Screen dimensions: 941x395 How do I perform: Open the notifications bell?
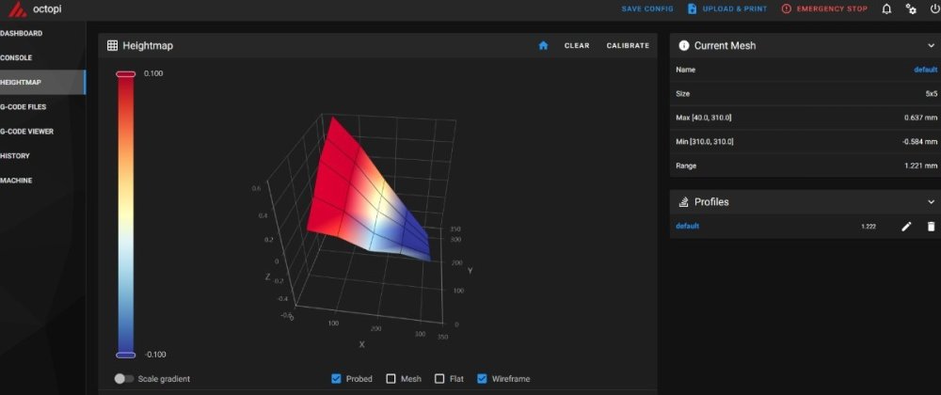click(x=886, y=9)
